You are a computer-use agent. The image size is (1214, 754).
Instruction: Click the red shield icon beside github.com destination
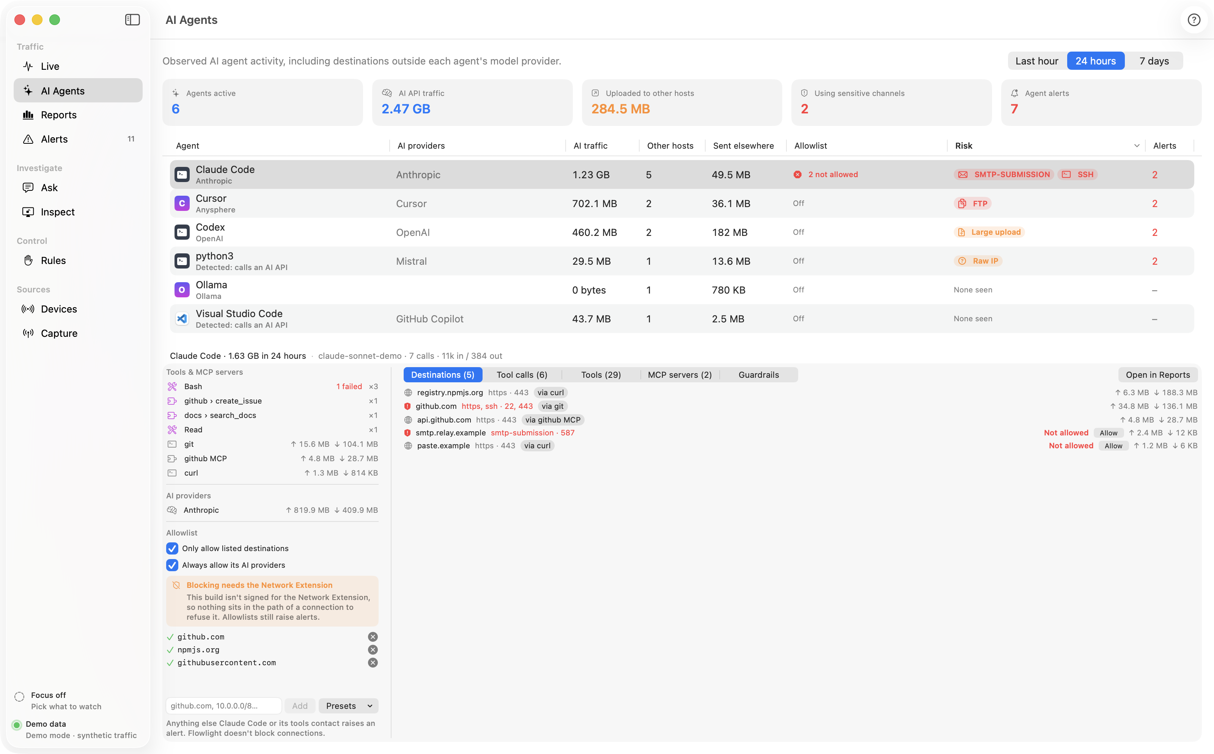[x=407, y=407]
